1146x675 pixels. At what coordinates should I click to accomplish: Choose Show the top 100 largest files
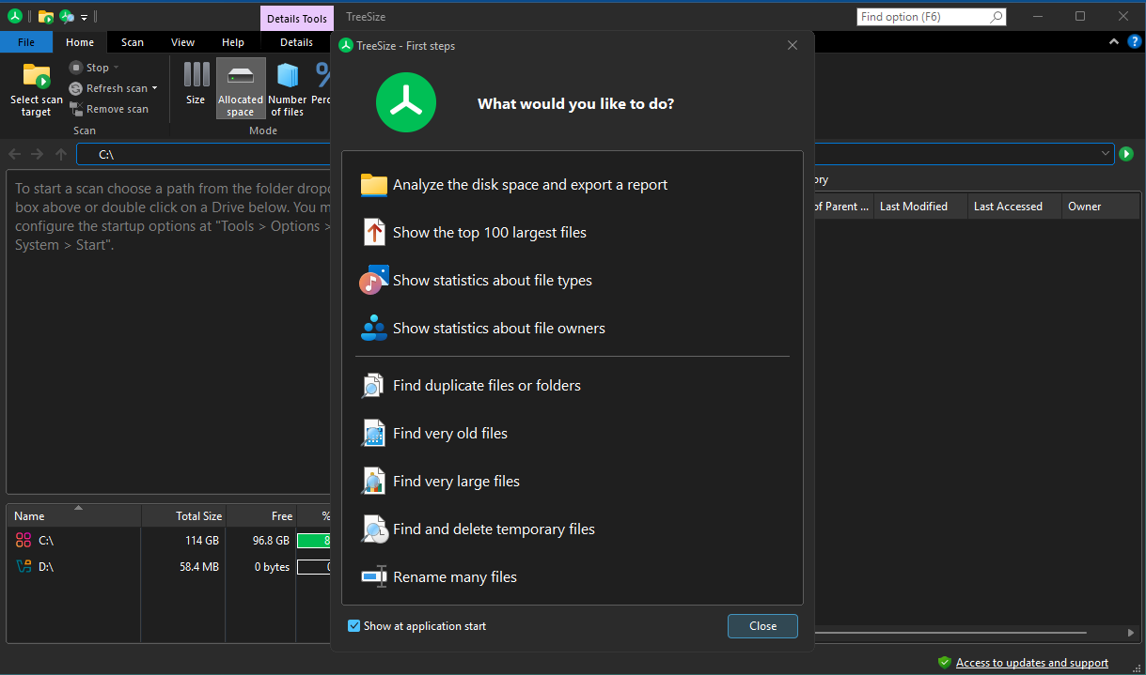[572, 232]
